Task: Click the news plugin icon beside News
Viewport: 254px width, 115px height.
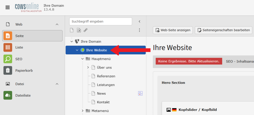Action: coord(140,93)
